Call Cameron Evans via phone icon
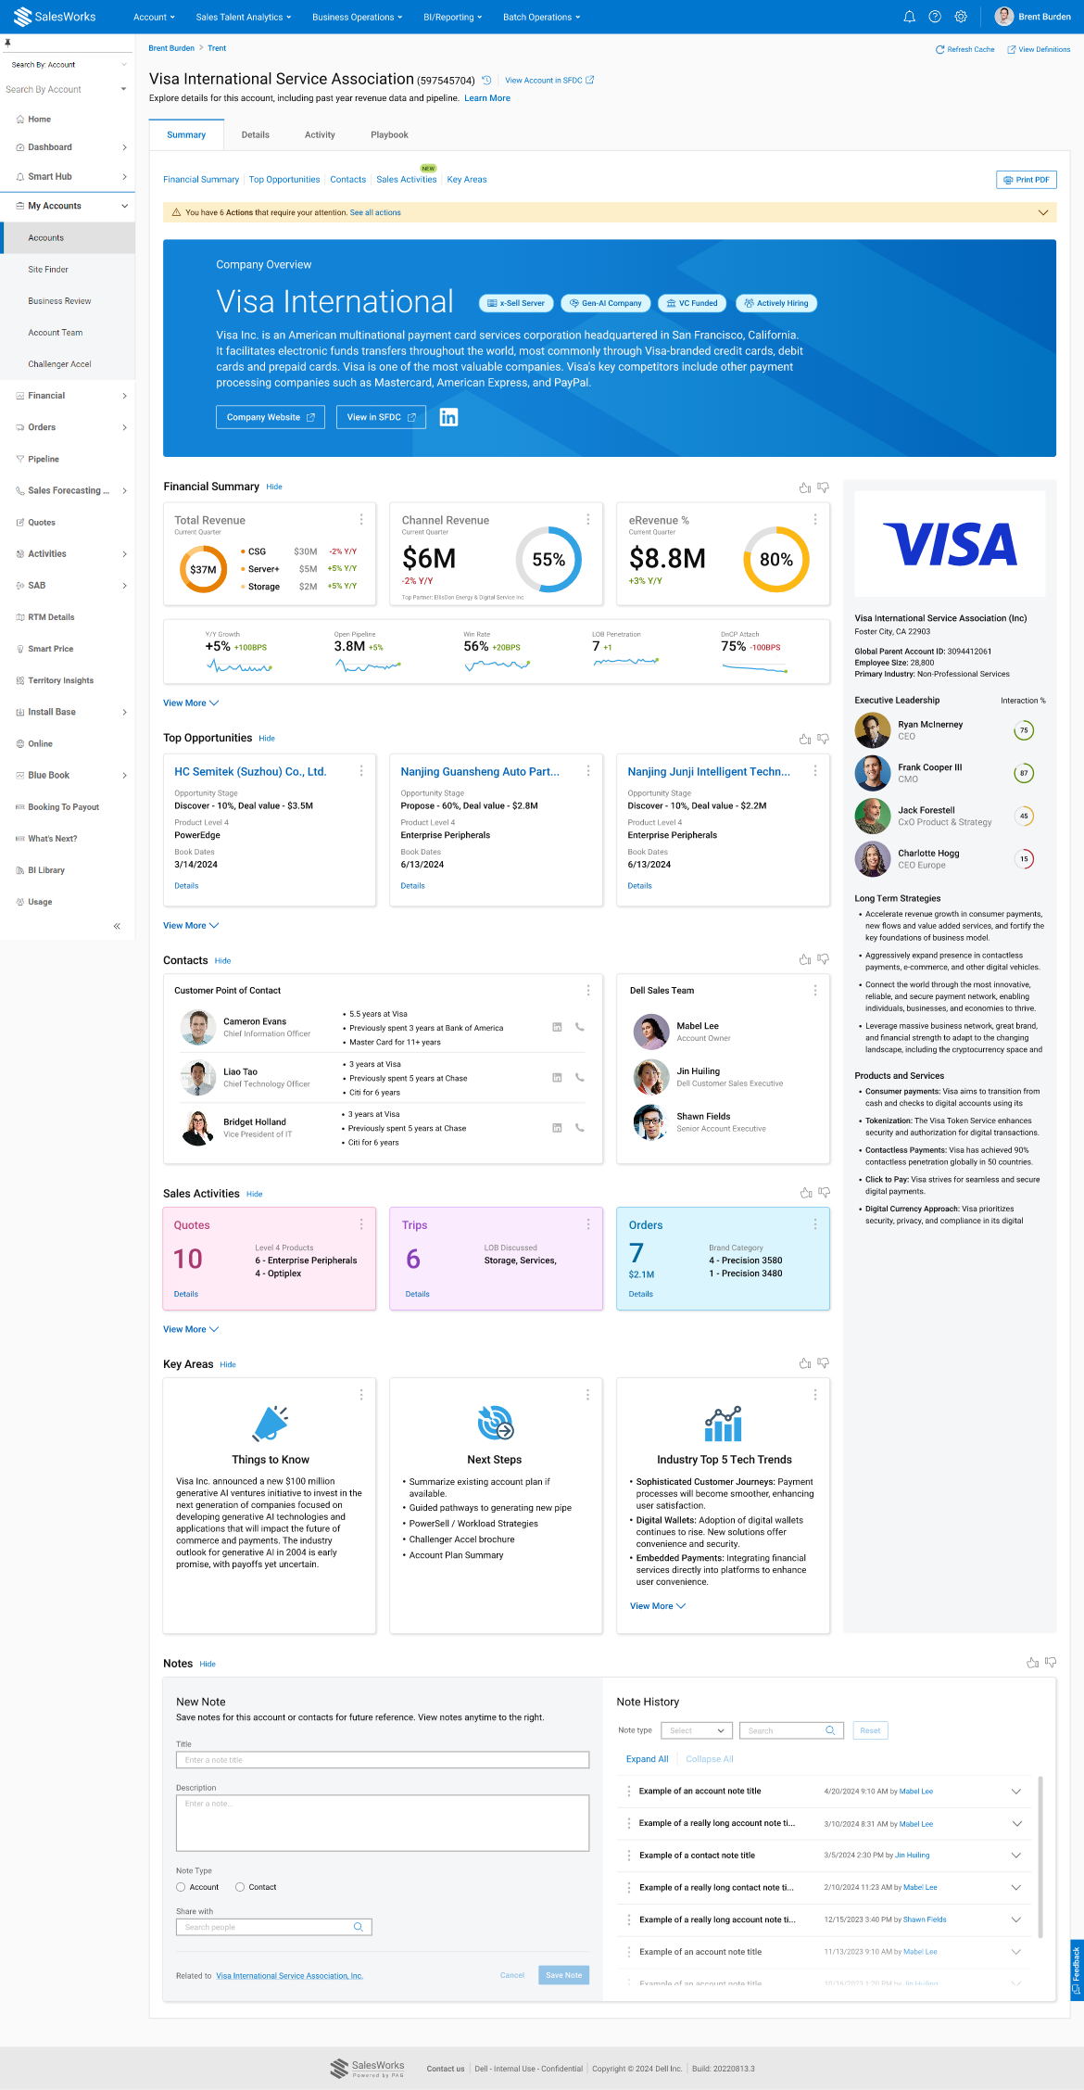 (580, 1027)
